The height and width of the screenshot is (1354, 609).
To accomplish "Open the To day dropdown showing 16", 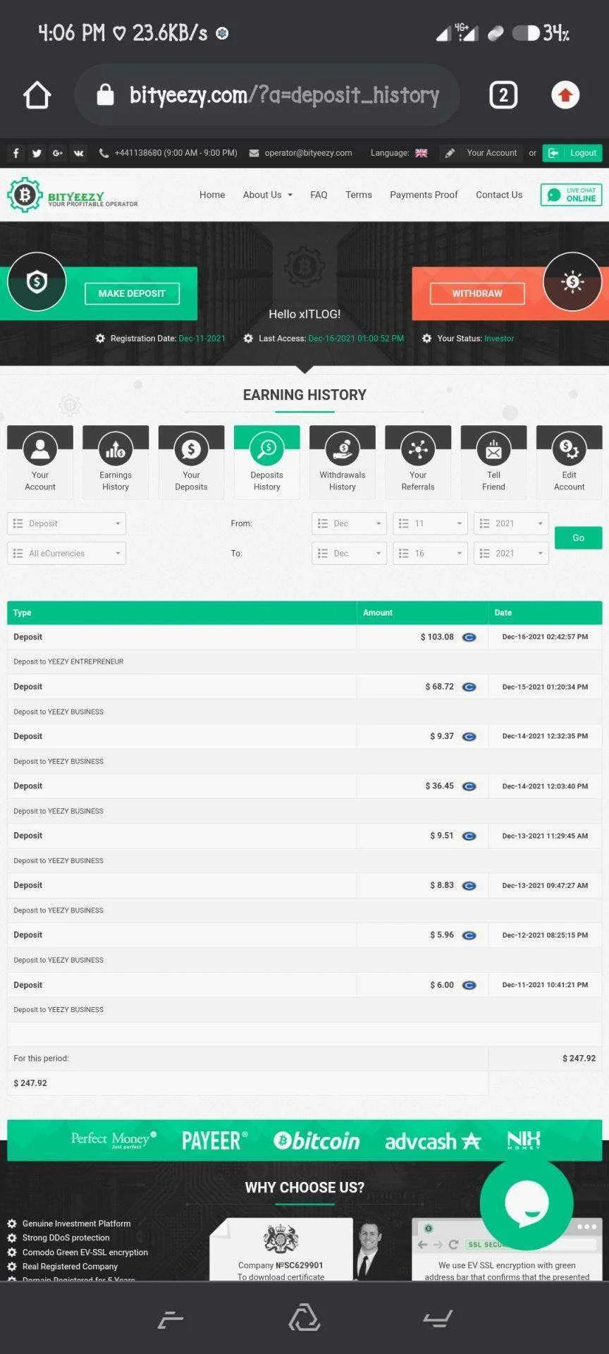I will [430, 553].
